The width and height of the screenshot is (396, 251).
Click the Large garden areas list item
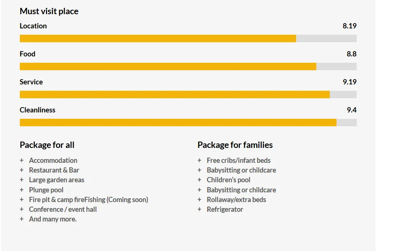point(57,180)
